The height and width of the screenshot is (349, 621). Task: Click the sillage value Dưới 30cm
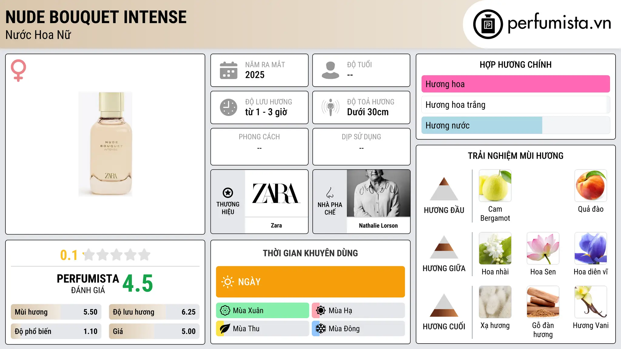tap(368, 112)
